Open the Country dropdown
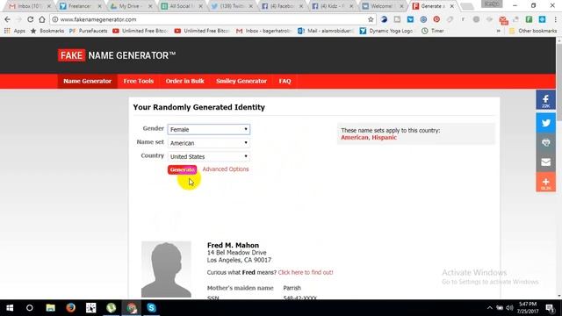562x316 pixels. (x=209, y=156)
